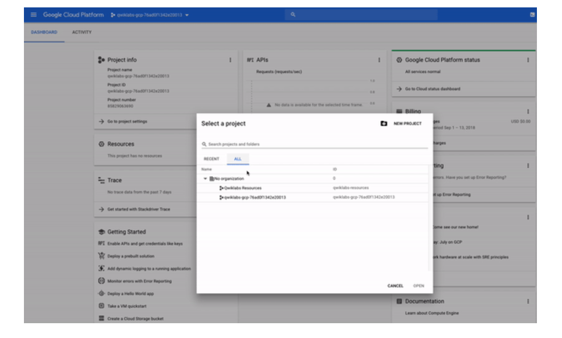Click the set up Error Reporting link
The height and width of the screenshot is (338, 562).
pos(452,195)
